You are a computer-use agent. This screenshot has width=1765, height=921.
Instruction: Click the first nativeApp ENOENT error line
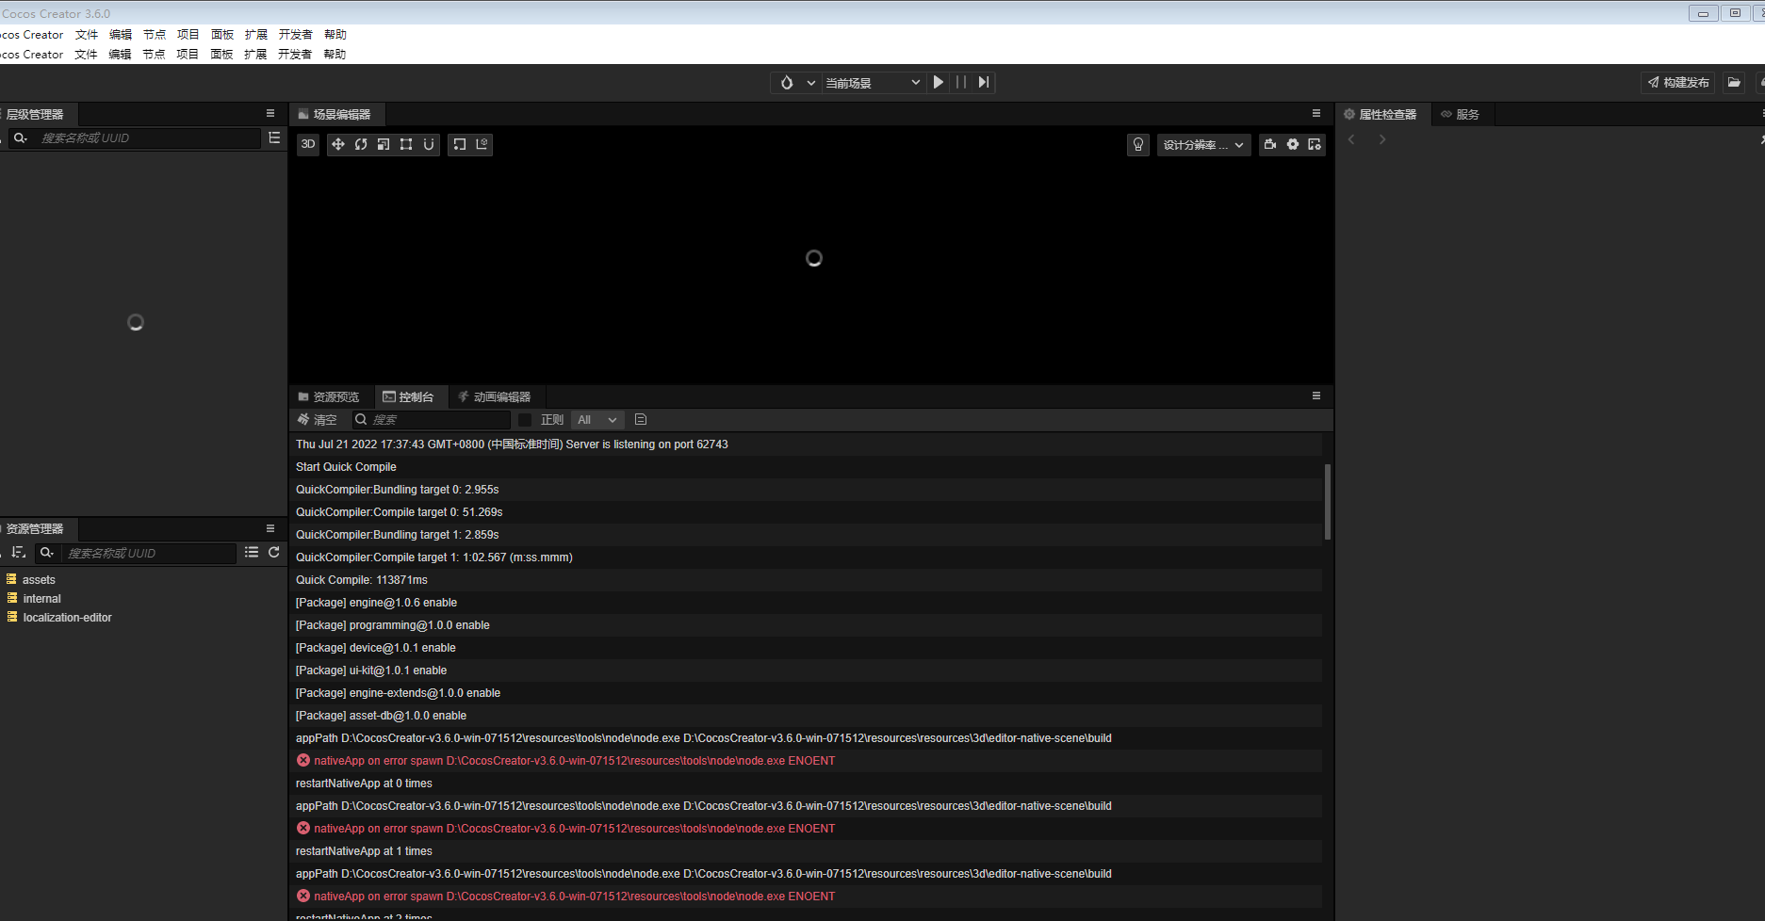coord(806,761)
